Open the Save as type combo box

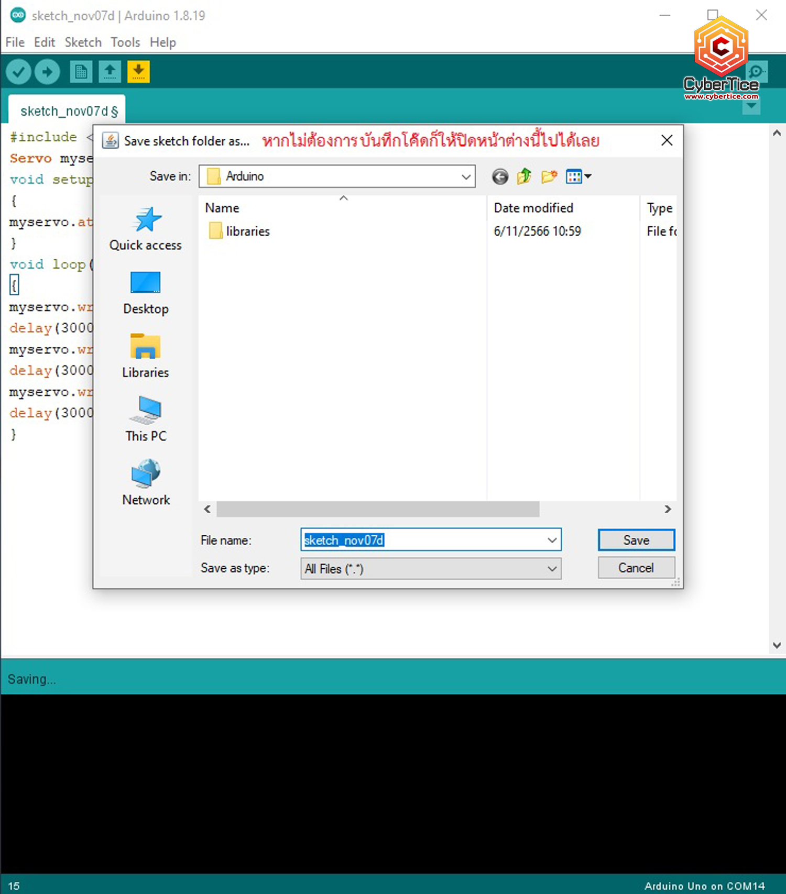click(430, 569)
